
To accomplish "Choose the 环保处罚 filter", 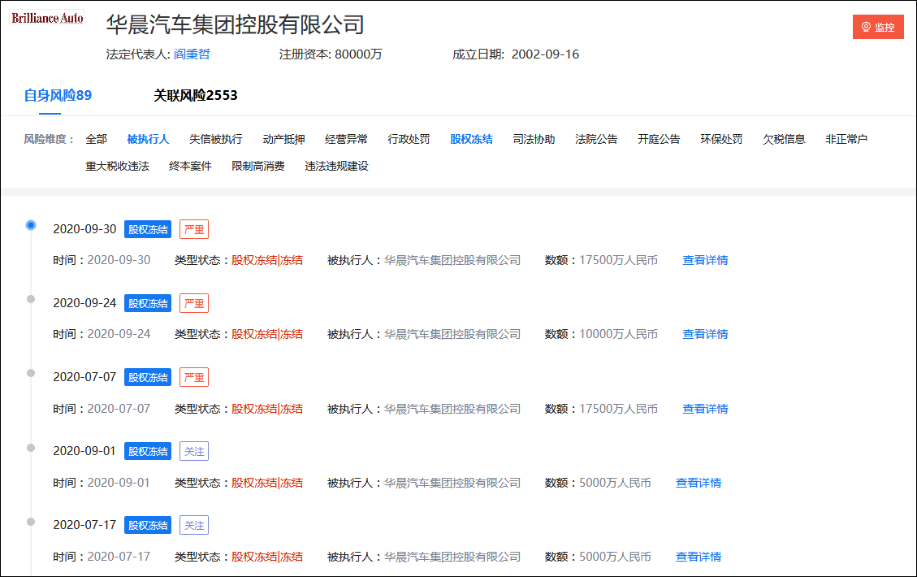I will pos(721,139).
